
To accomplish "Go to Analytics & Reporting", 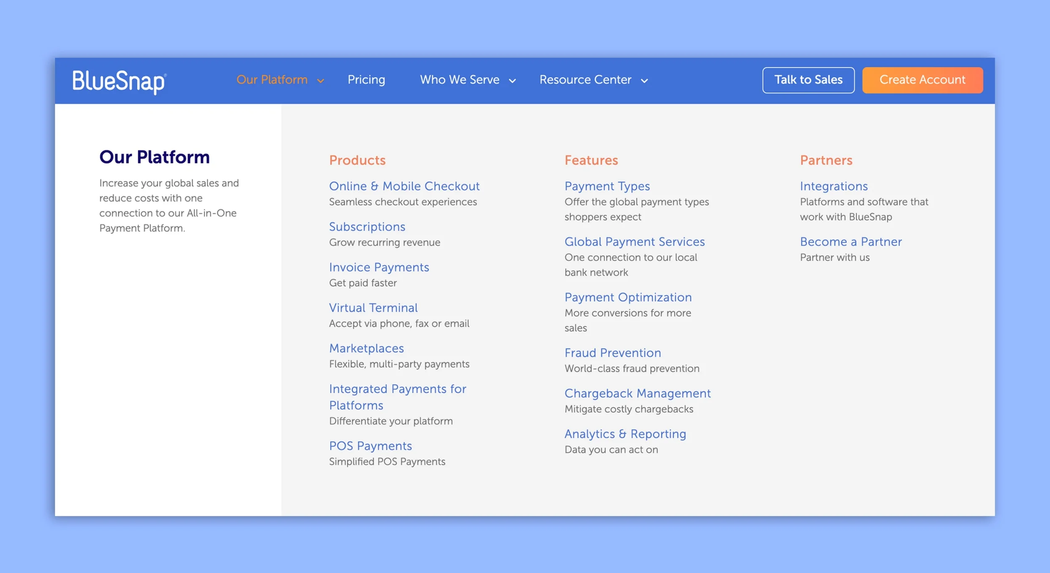I will [625, 434].
